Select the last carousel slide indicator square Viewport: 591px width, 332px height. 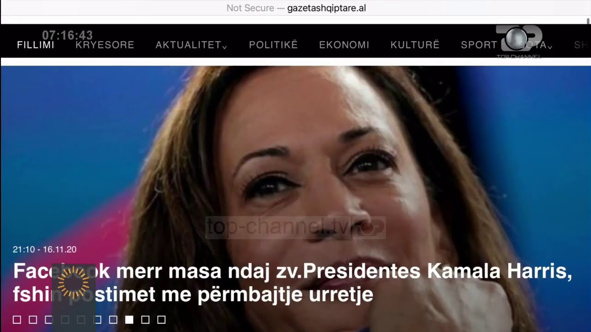[161, 320]
